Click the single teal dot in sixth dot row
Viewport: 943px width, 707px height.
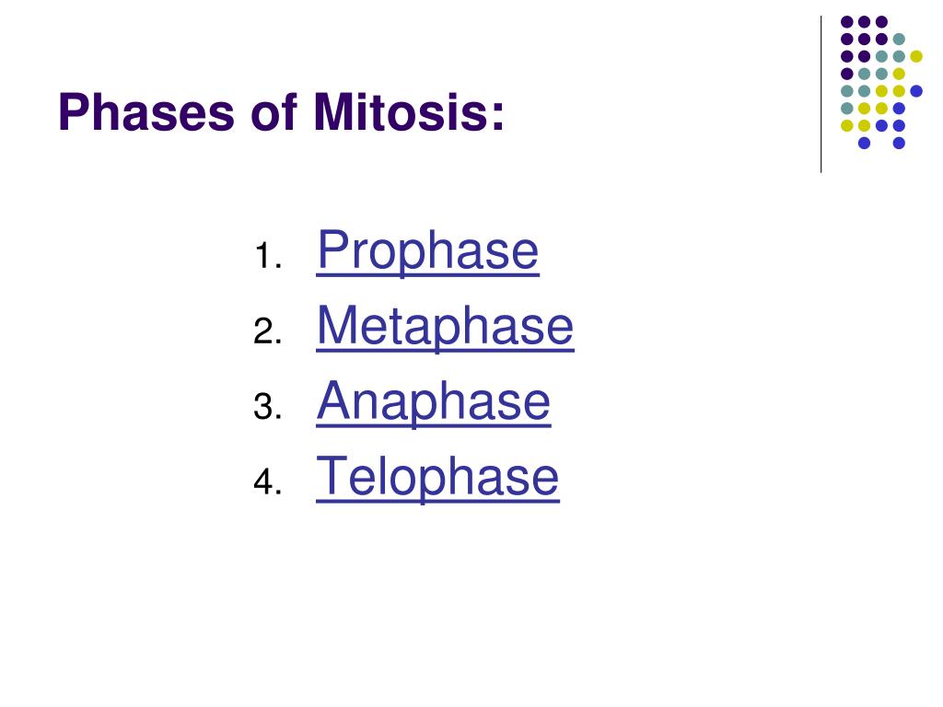847,109
